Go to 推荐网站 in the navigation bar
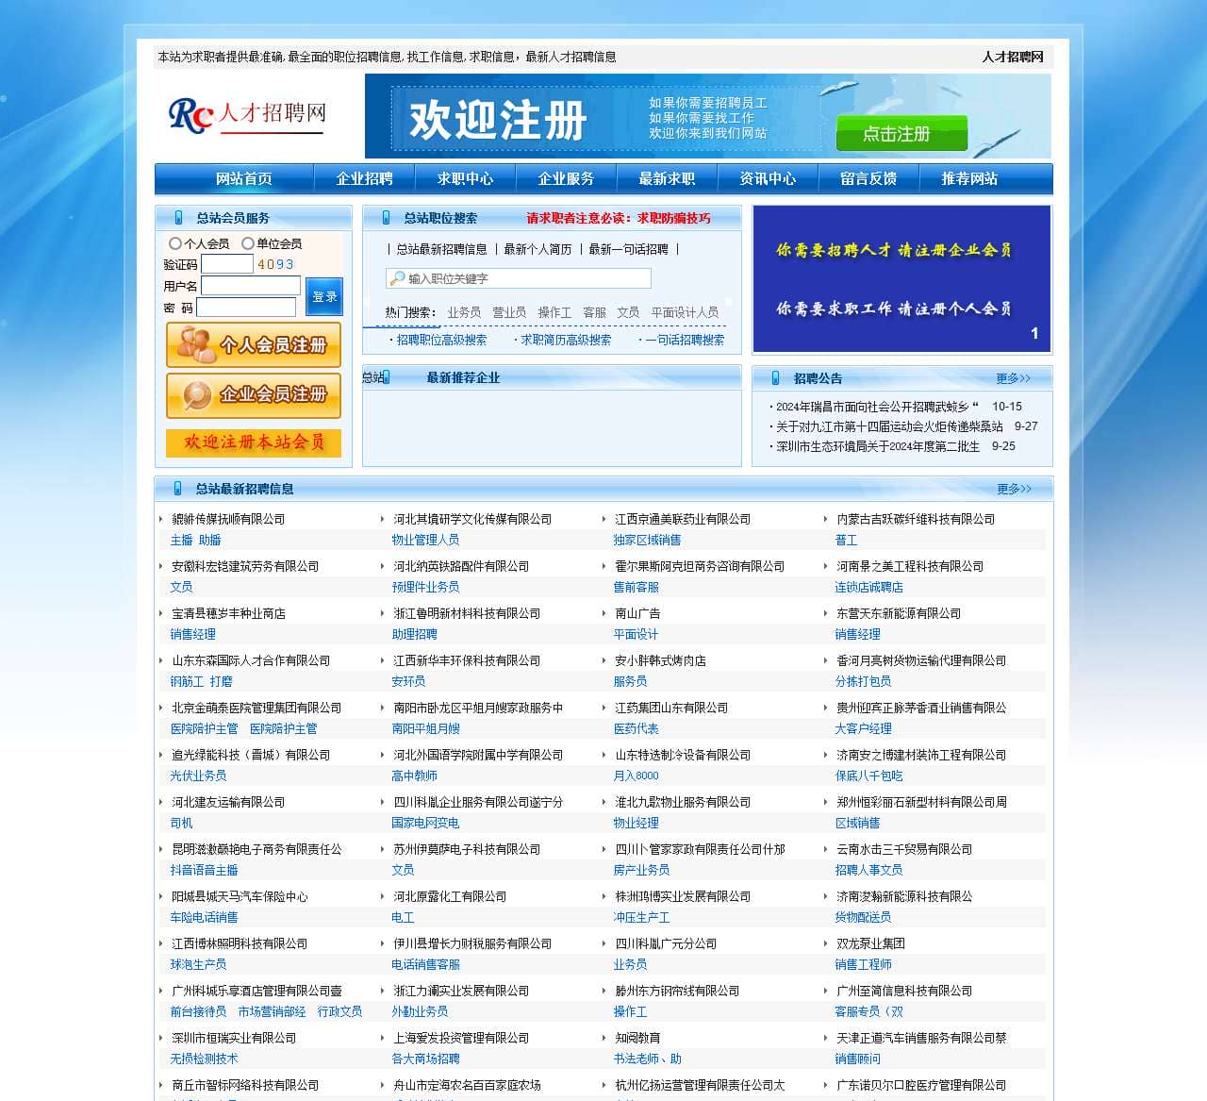Viewport: 1207px width, 1101px height. [969, 179]
